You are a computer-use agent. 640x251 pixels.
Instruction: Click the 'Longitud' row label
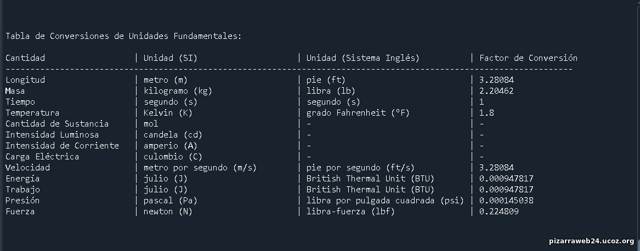[x=25, y=80]
